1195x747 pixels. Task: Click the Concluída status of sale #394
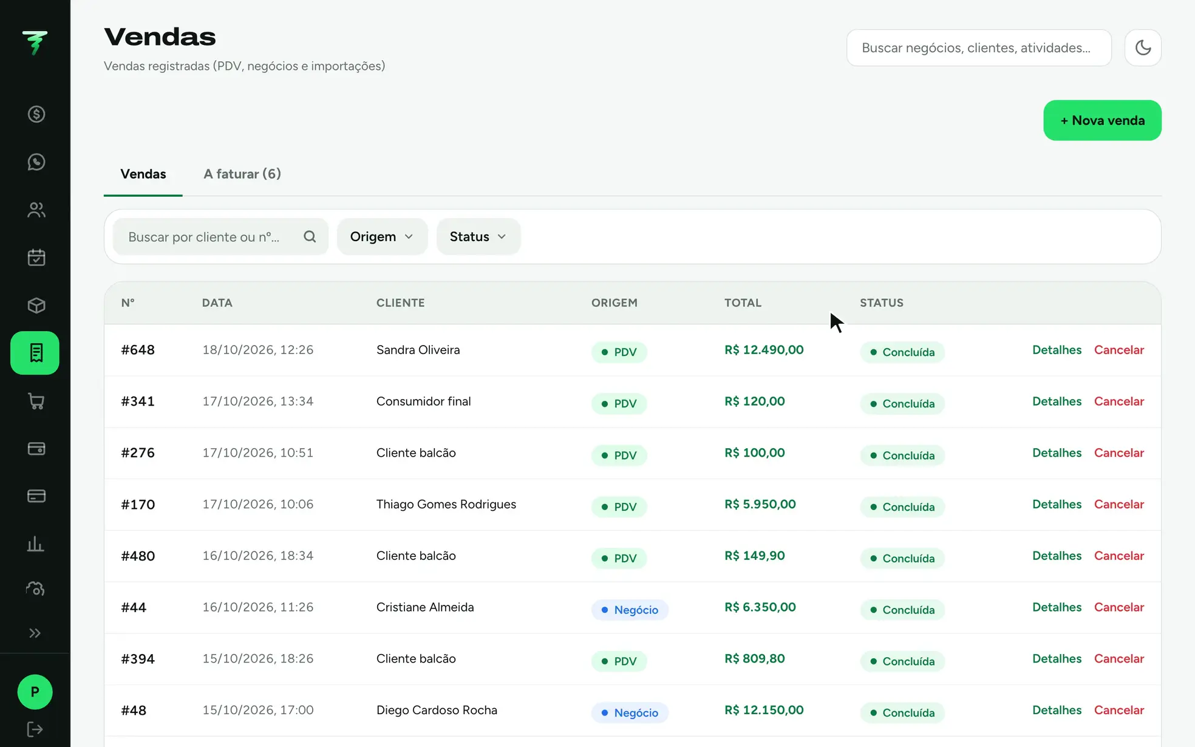tap(902, 661)
